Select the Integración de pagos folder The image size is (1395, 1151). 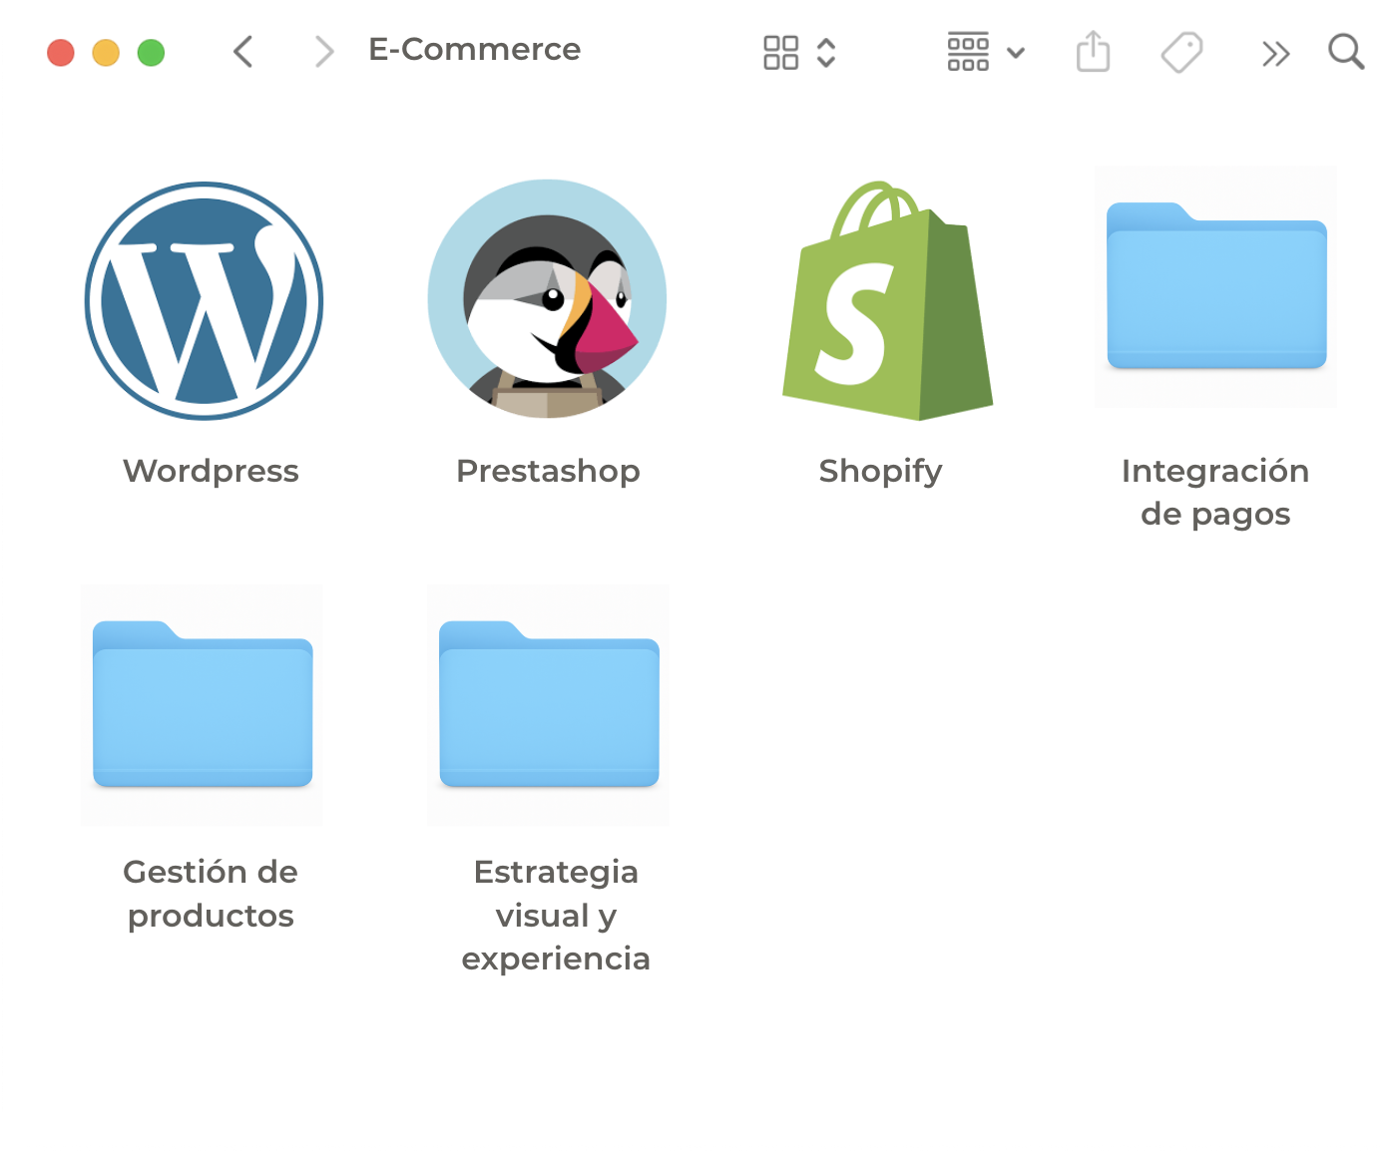tap(1215, 287)
